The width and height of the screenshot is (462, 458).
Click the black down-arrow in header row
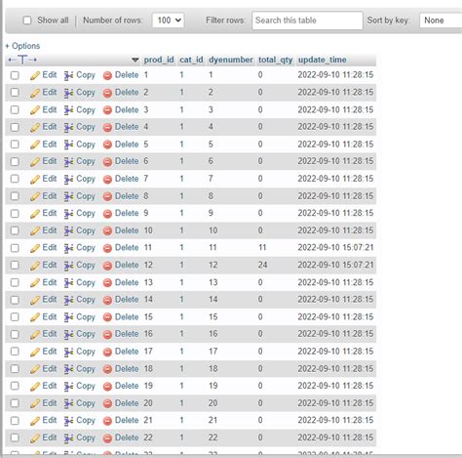[x=135, y=60]
